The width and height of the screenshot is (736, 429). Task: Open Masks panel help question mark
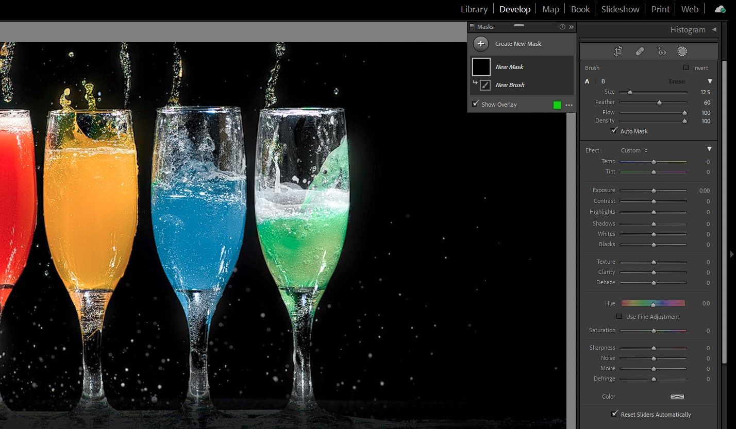(x=562, y=27)
